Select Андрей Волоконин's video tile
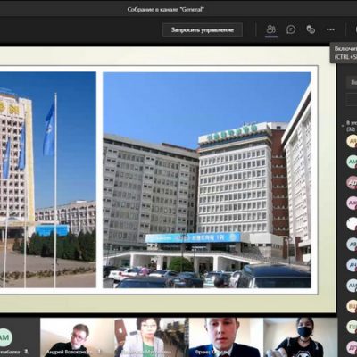Screen dimensions: 357x357 click(x=78, y=337)
